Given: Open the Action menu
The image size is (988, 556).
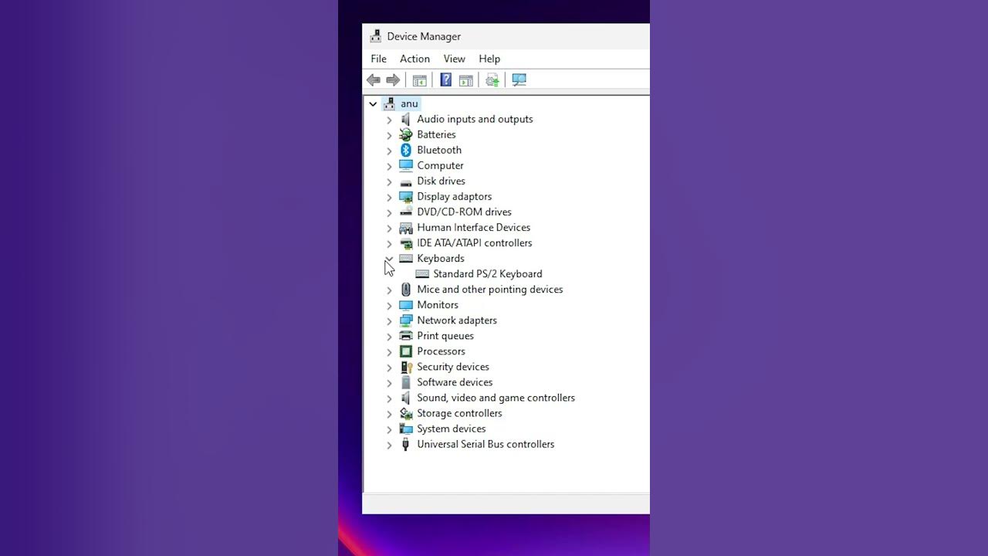Looking at the screenshot, I should click(414, 59).
